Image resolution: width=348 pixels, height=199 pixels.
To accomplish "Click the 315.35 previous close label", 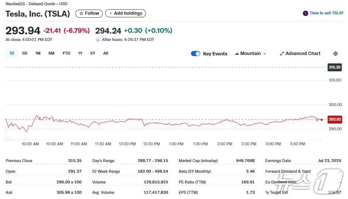I will (x=335, y=67).
